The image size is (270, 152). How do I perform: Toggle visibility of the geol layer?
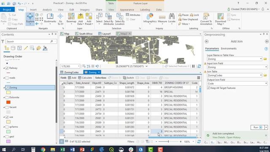[7, 137]
